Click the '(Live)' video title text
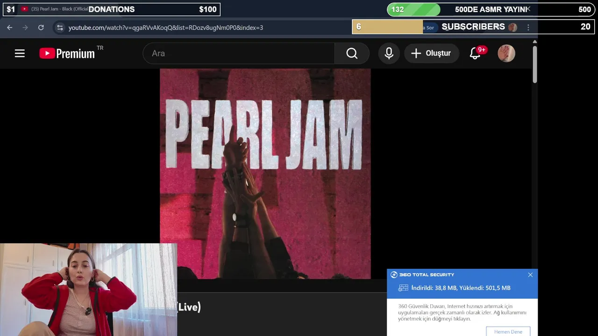598x336 pixels. click(189, 307)
